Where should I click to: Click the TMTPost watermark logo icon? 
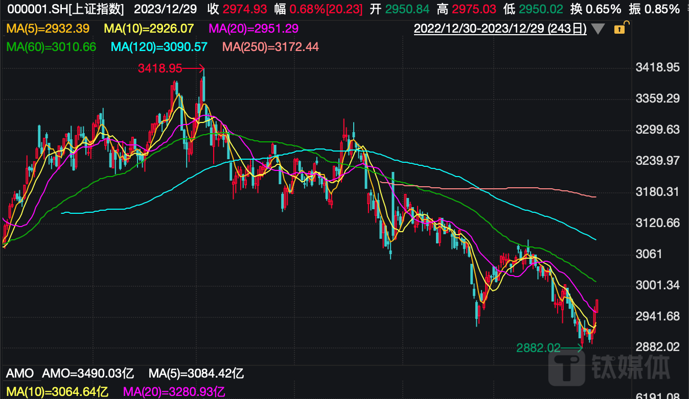(x=566, y=368)
